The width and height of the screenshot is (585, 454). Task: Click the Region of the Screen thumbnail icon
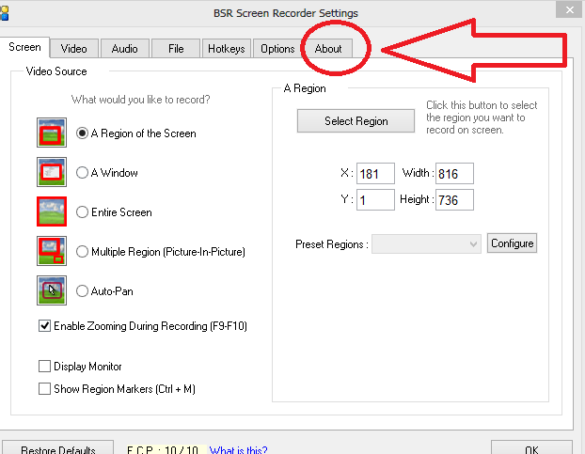click(52, 133)
